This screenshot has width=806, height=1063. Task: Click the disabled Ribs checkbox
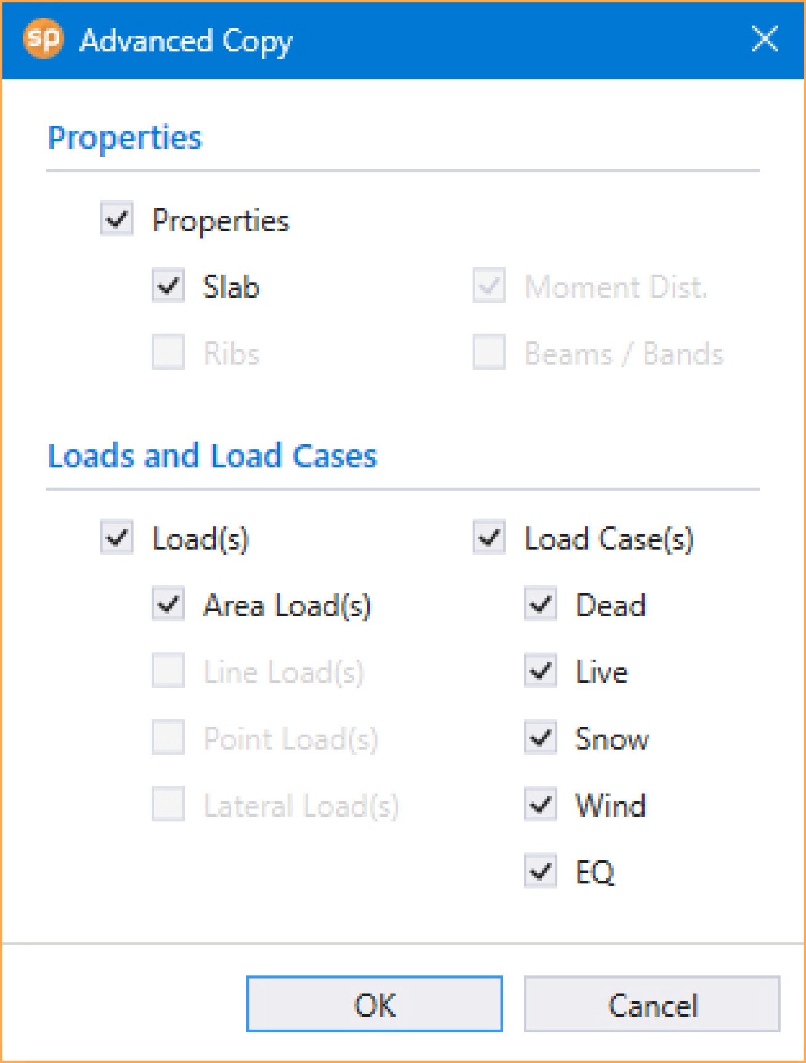point(168,352)
